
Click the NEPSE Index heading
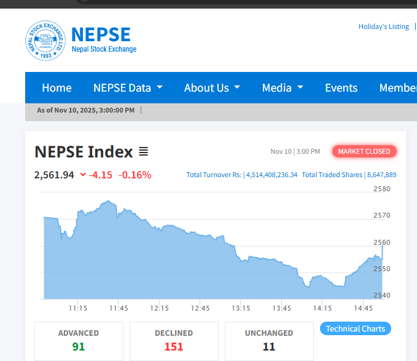click(84, 152)
